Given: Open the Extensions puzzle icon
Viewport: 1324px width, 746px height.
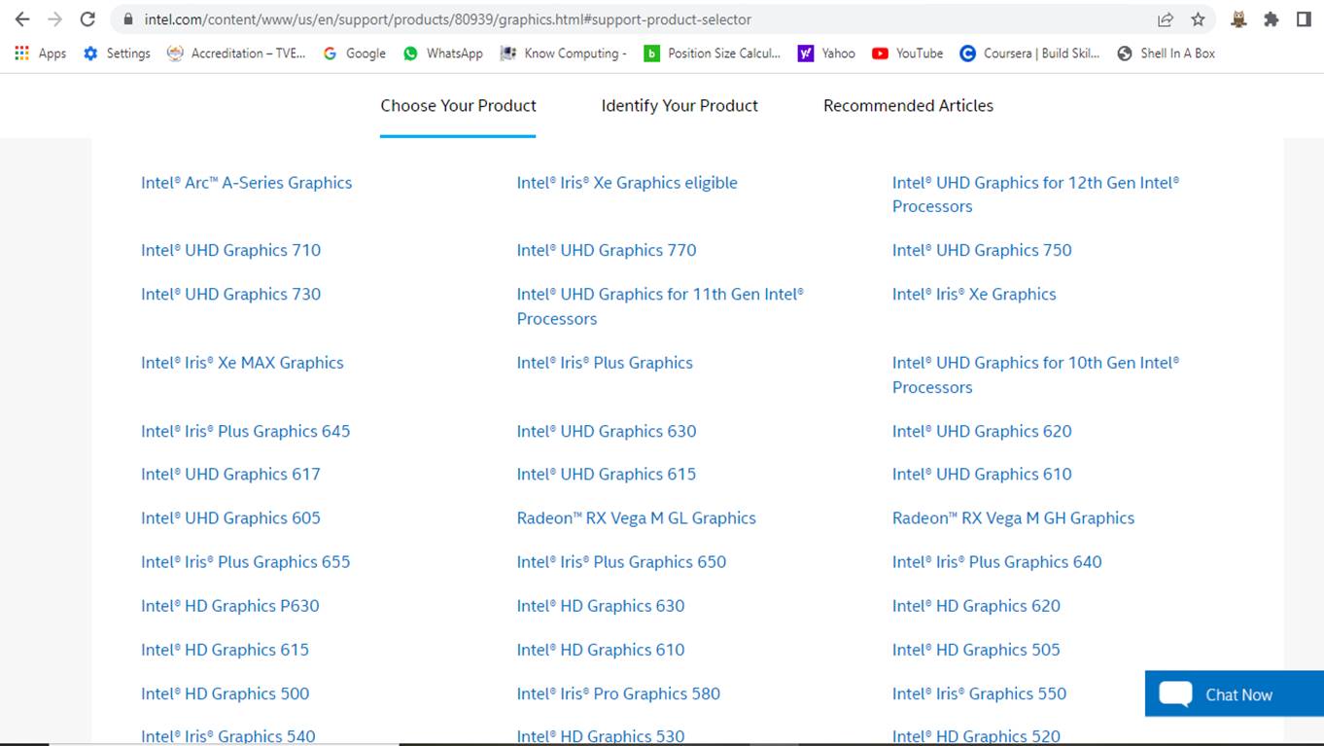Looking at the screenshot, I should click(x=1271, y=19).
